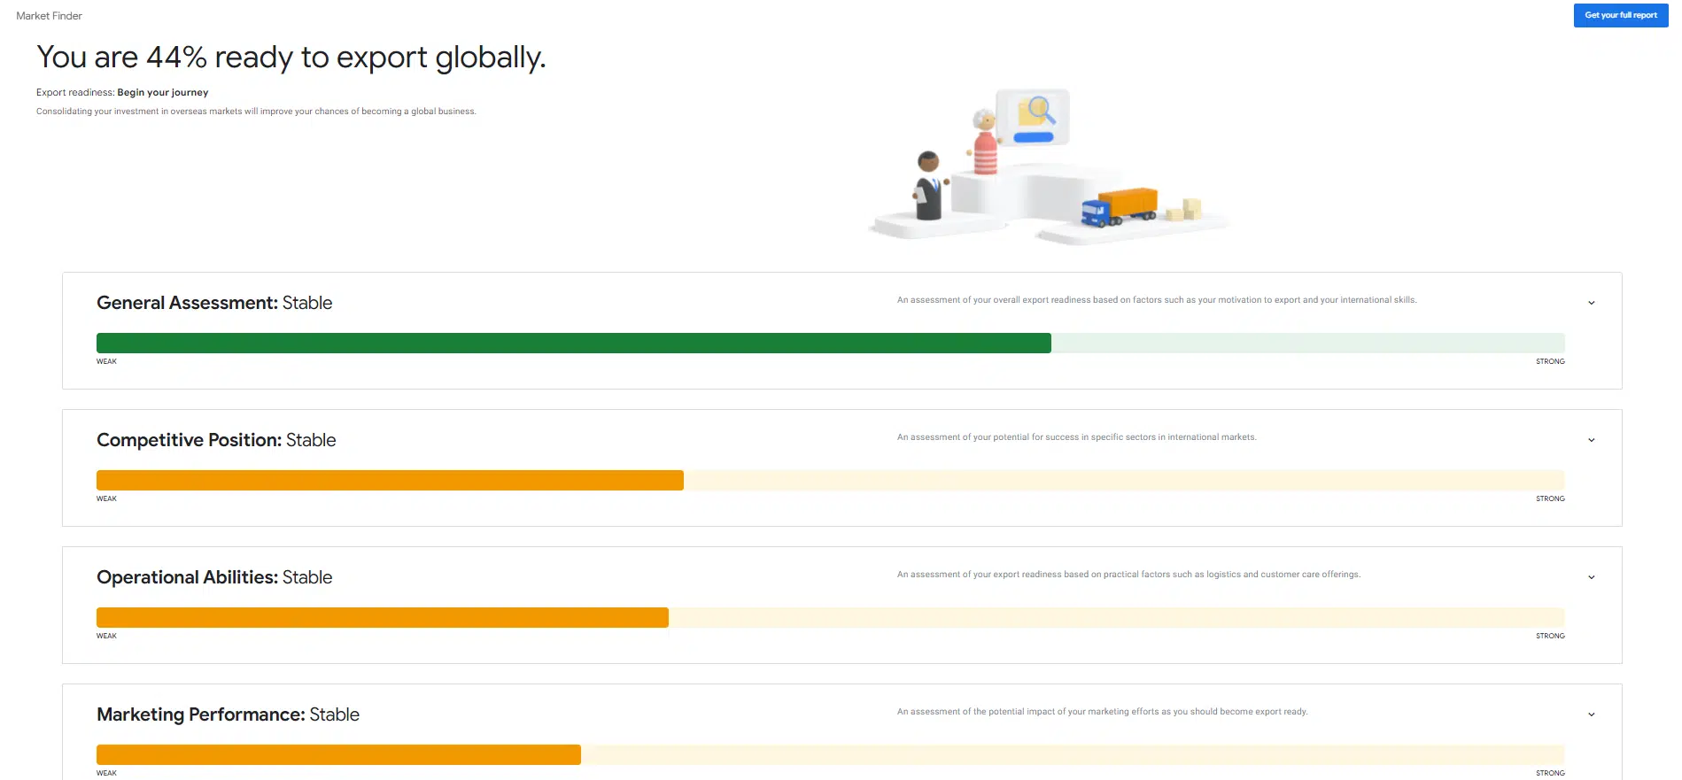The image size is (1682, 780).
Task: Expand the Competitive Position section chevron
Action: coord(1591,440)
